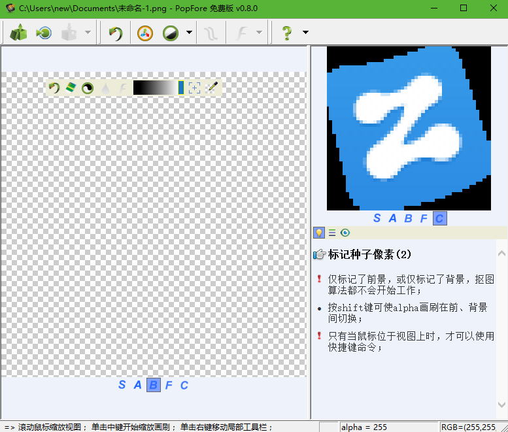Viewport: 508px width, 432px height.
Task: Close the PopFore window
Action: 494,8
